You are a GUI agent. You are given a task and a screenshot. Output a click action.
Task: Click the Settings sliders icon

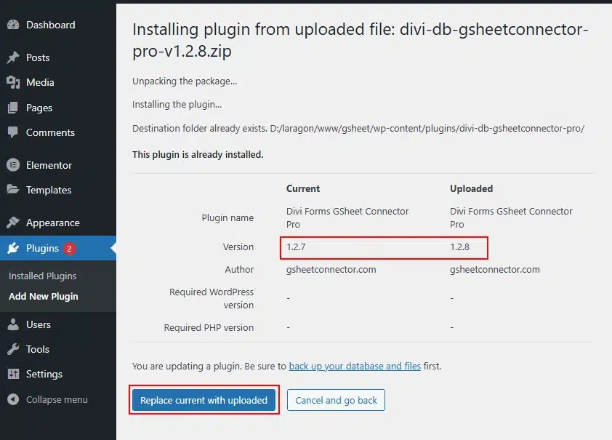[x=13, y=374]
